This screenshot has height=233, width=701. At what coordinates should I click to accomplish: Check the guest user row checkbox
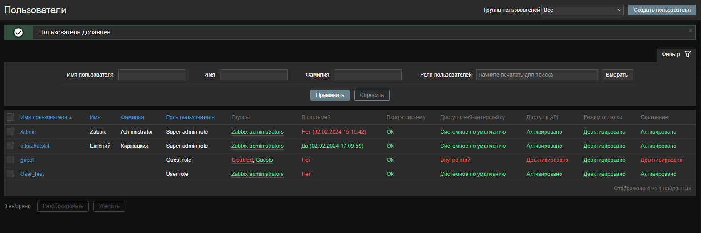[x=10, y=160]
